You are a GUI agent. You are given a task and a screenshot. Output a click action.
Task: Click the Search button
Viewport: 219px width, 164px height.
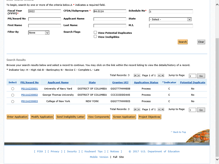182,42
